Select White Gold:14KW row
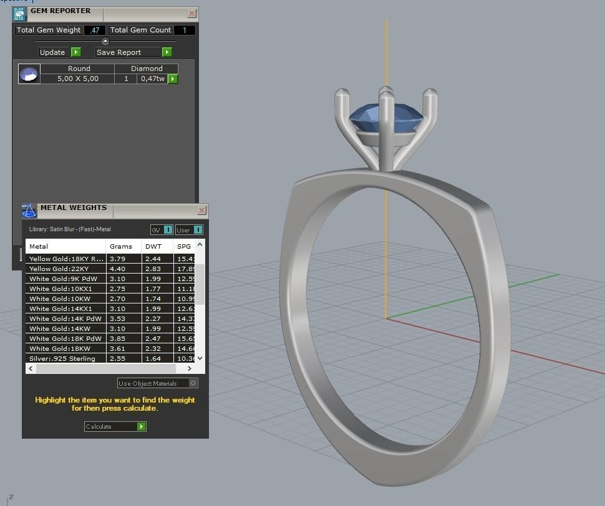 click(x=110, y=329)
